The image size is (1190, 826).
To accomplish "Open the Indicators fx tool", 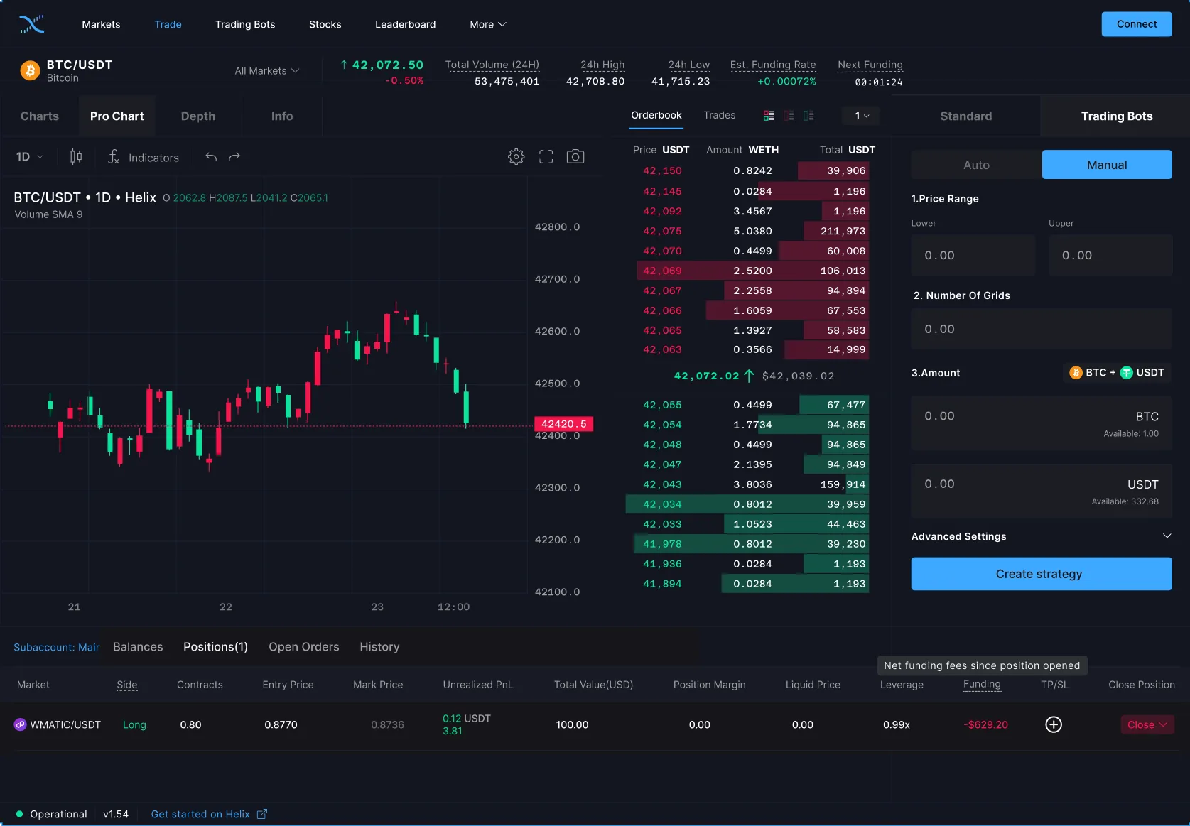I will click(144, 157).
